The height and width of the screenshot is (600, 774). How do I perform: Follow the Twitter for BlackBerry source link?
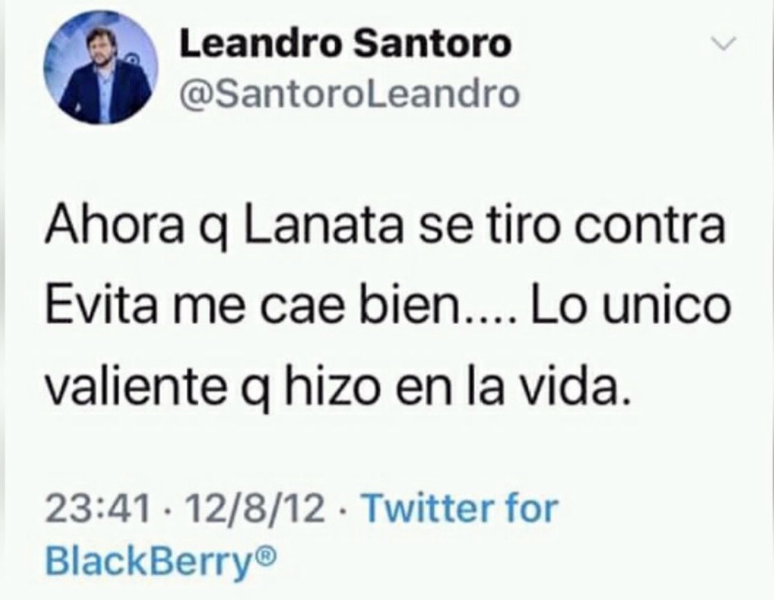(302, 534)
